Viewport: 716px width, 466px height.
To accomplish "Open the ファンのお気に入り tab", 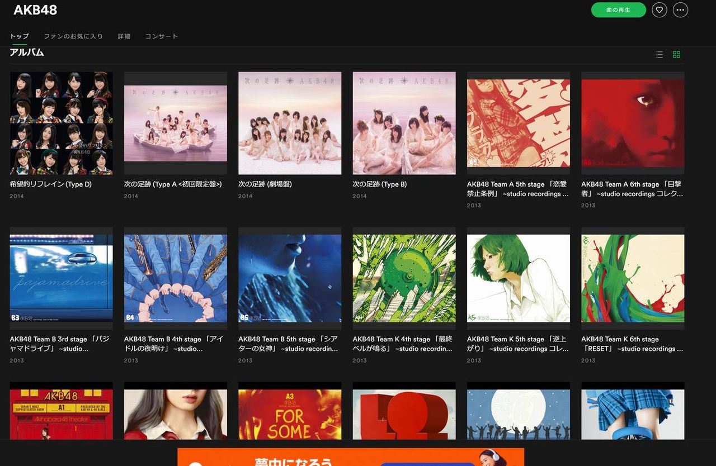I will pos(73,36).
